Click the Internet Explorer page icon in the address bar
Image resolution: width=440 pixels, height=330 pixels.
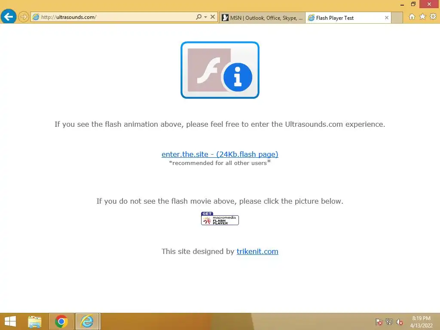point(36,17)
